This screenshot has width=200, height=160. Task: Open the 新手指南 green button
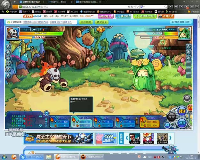click(86, 22)
